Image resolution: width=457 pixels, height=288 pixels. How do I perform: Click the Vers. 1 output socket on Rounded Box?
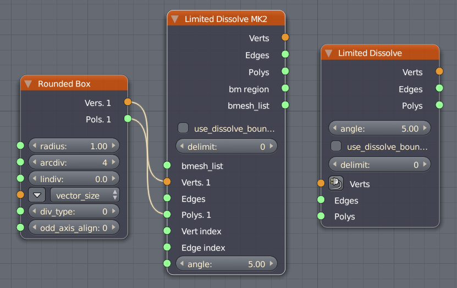pos(128,102)
